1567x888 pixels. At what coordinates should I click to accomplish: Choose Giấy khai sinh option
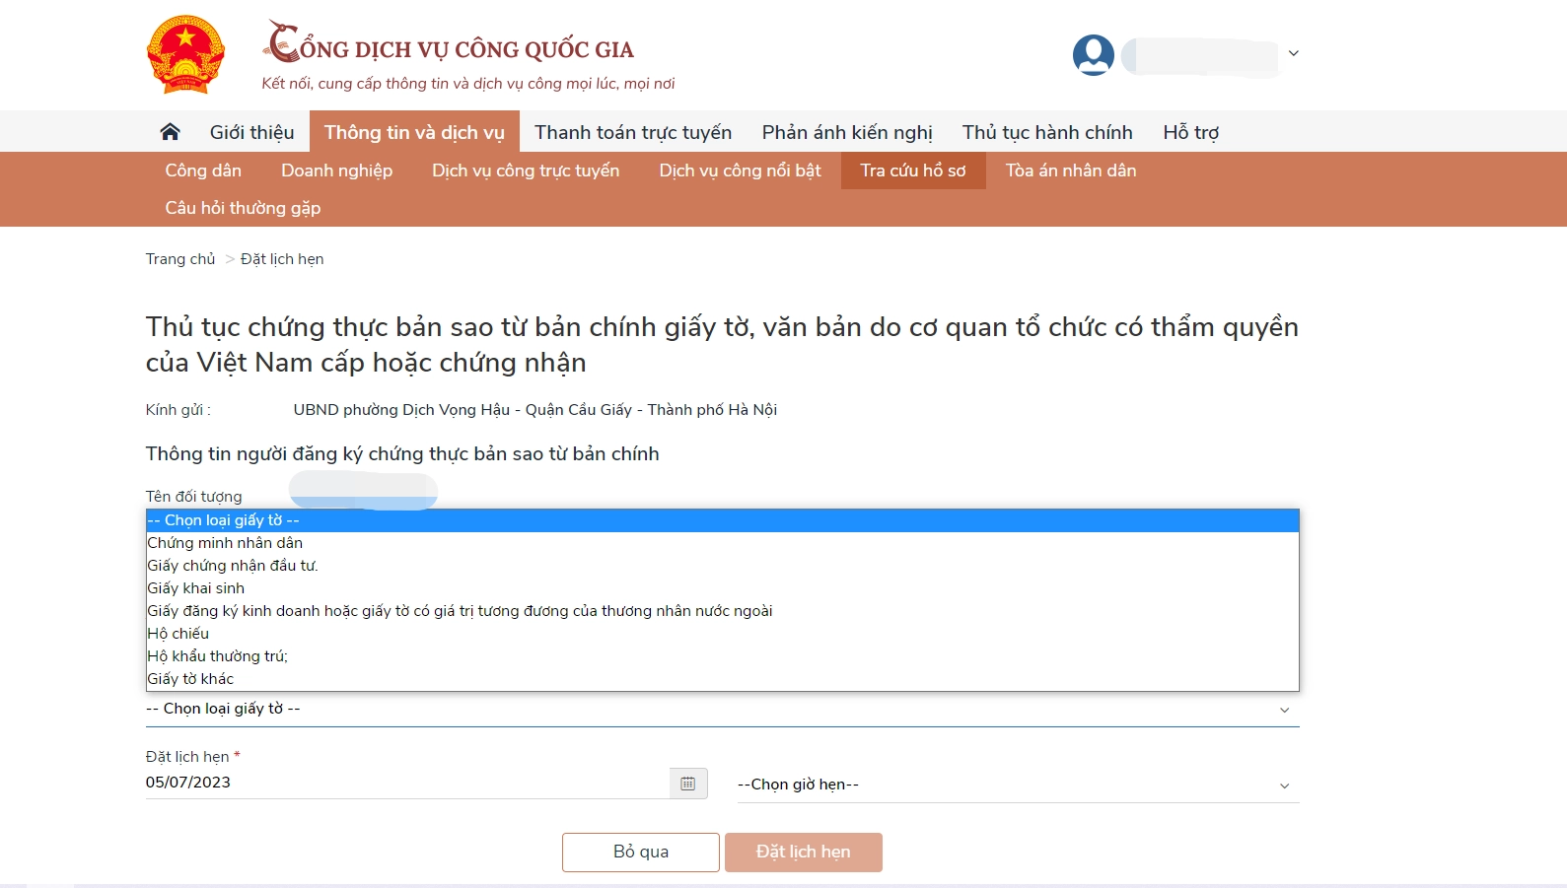tap(723, 588)
